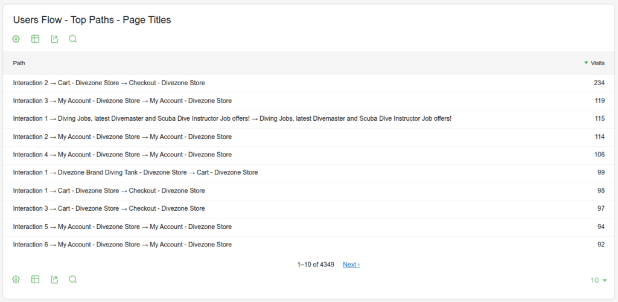
Task: Sort by the Visits column header
Action: [x=594, y=63]
